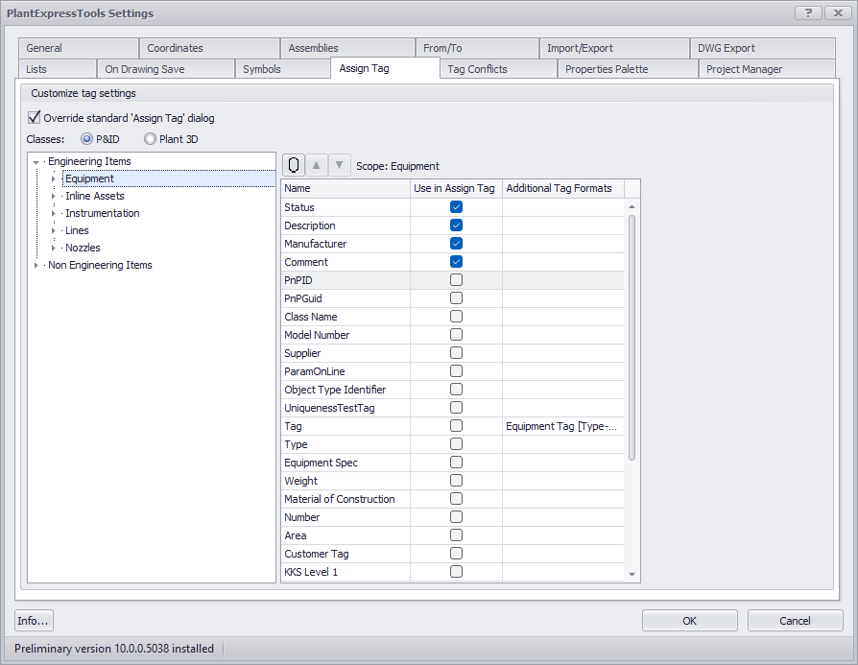Click the move down arrow button
This screenshot has height=665, width=858.
click(339, 165)
